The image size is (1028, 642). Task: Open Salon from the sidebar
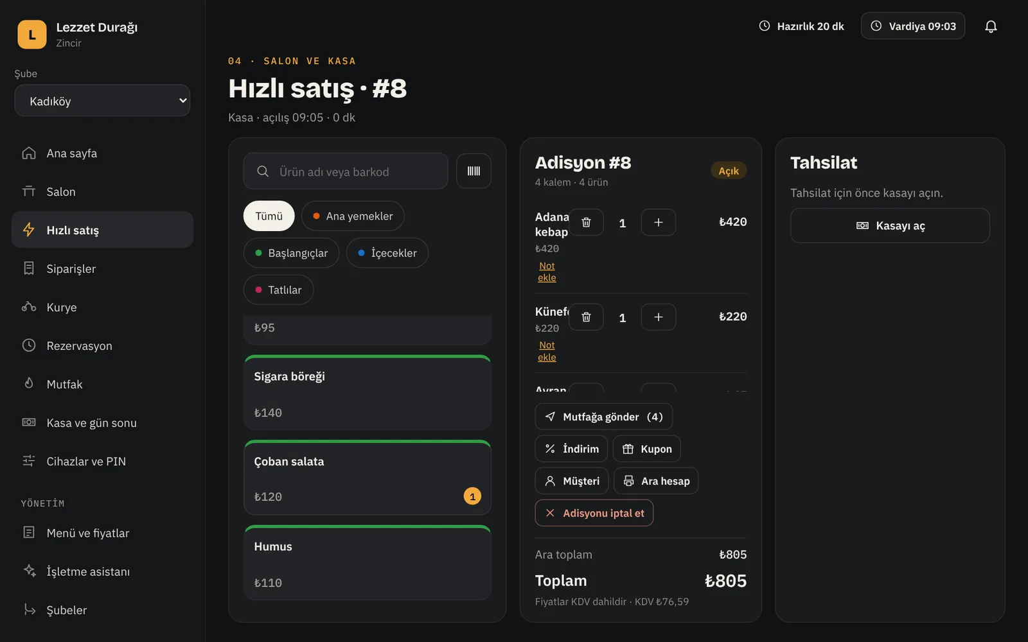(102, 191)
